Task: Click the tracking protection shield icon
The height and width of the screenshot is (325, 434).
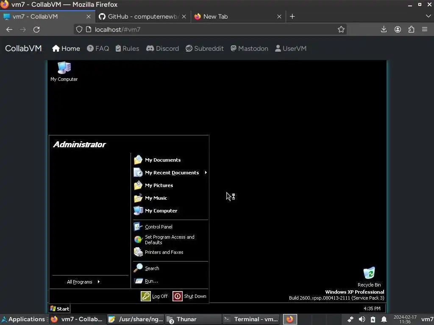Action: [79, 29]
